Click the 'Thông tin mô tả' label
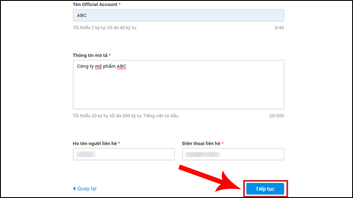The image size is (353, 198). click(90, 55)
